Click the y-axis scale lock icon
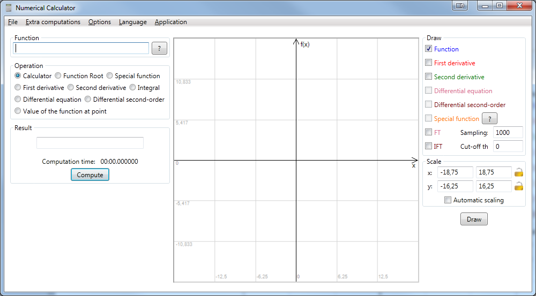 tap(518, 186)
